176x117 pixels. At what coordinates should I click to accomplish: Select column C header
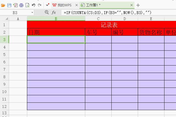(x=98, y=19)
